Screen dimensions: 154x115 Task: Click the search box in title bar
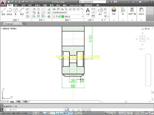(x=93, y=2)
